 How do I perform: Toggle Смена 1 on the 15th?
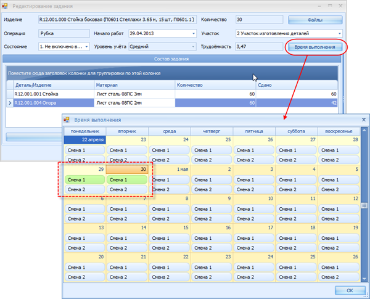[169, 239]
